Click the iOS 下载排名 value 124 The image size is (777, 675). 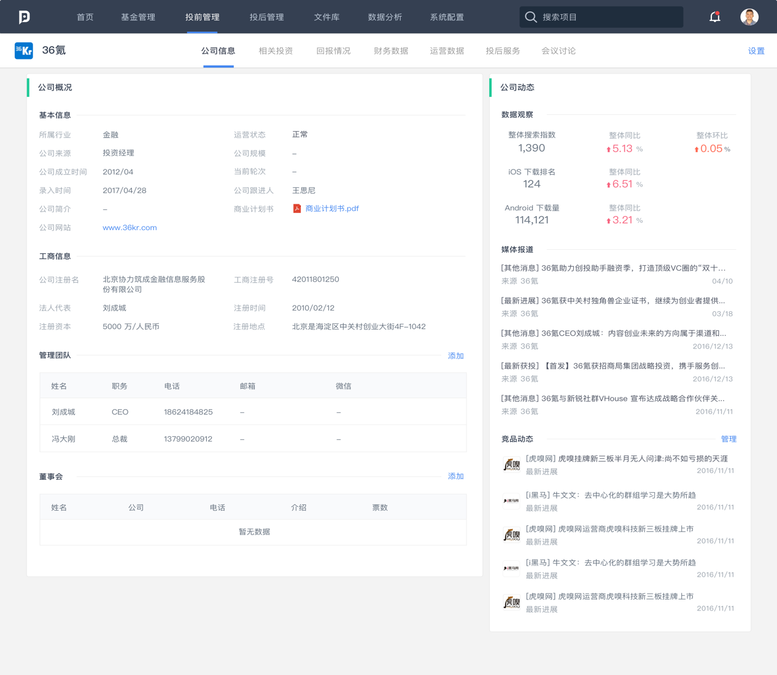click(532, 184)
